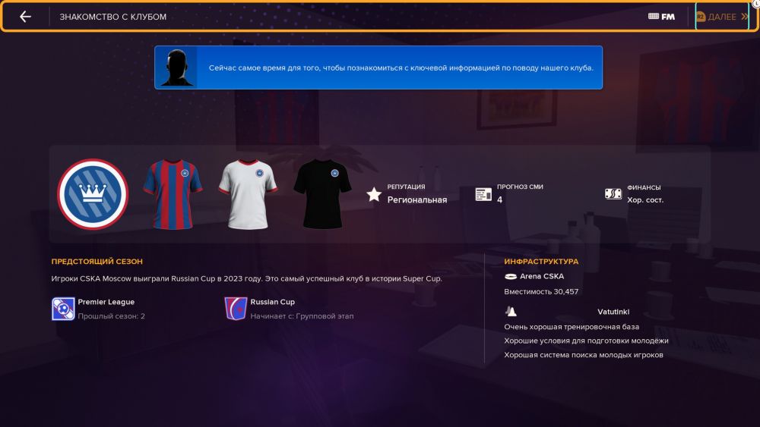Screen dimensions: 760x427
Task: Click the Russian Cup link text
Action: click(272, 302)
